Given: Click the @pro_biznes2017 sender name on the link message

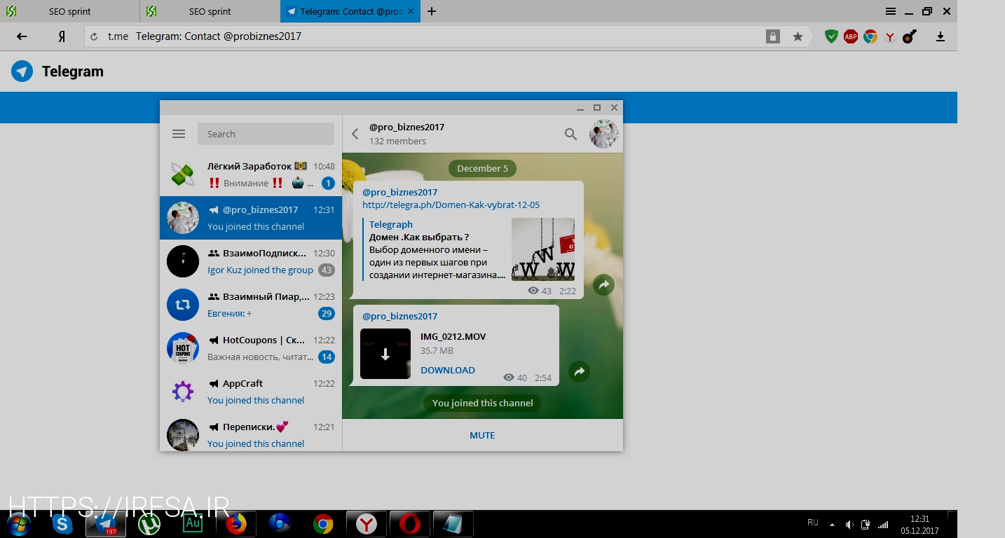Looking at the screenshot, I should tap(399, 192).
